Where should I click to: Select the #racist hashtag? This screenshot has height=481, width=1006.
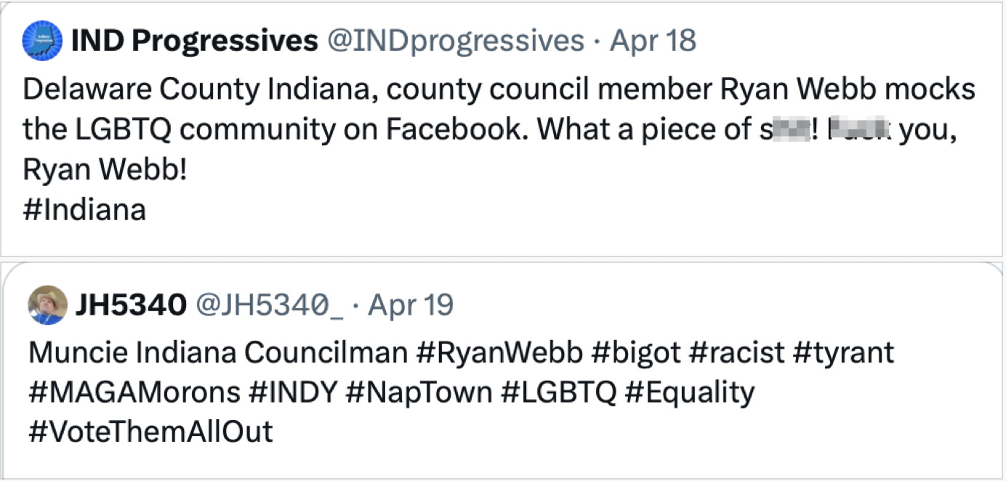[736, 352]
